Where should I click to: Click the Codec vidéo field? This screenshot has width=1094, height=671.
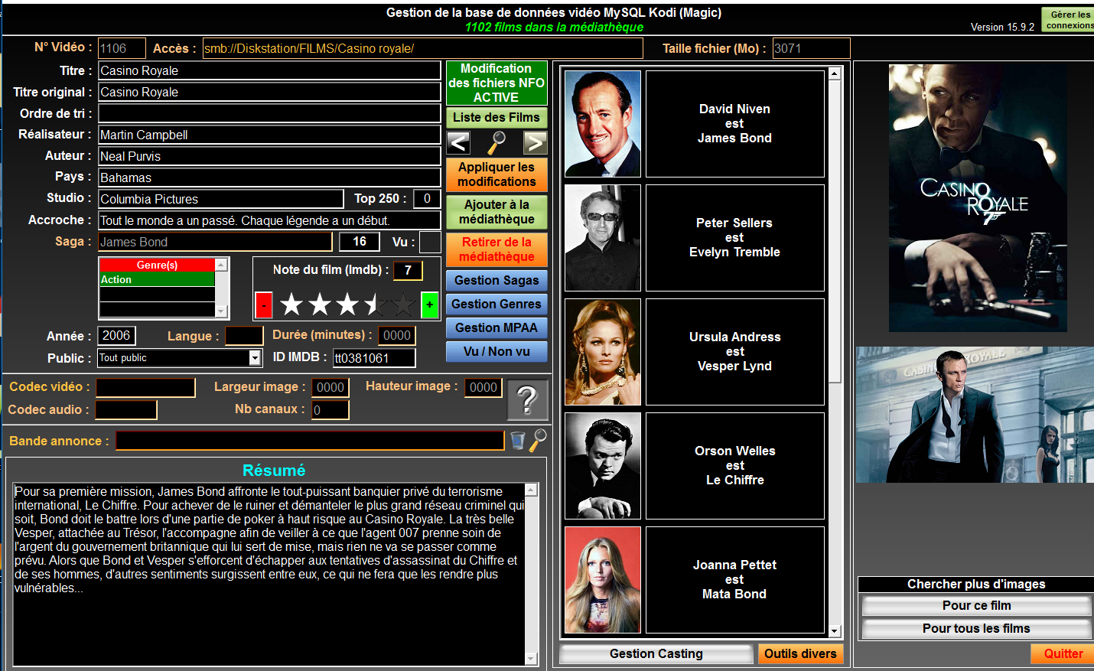(145, 387)
